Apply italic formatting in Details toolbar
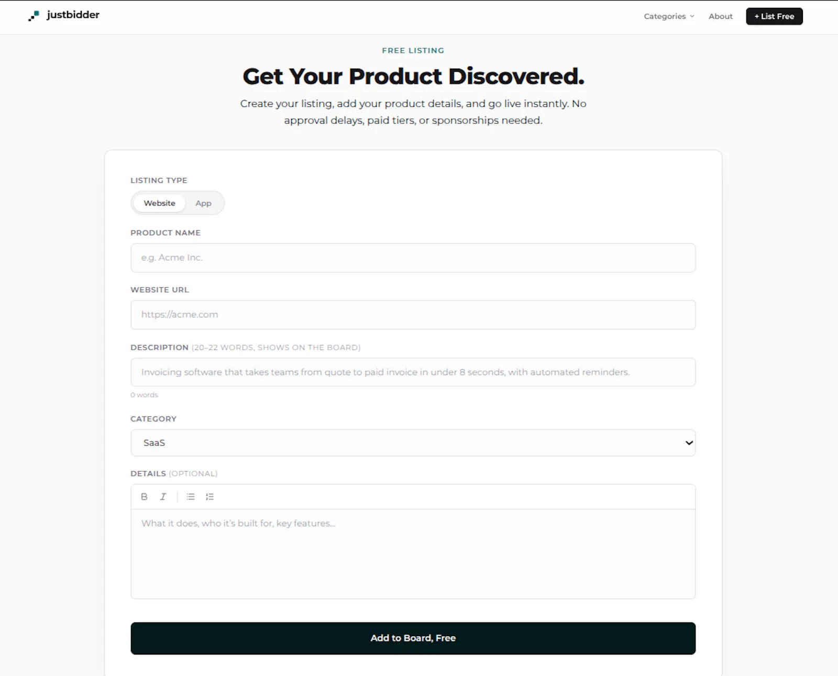Viewport: 838px width, 676px height. click(x=163, y=496)
